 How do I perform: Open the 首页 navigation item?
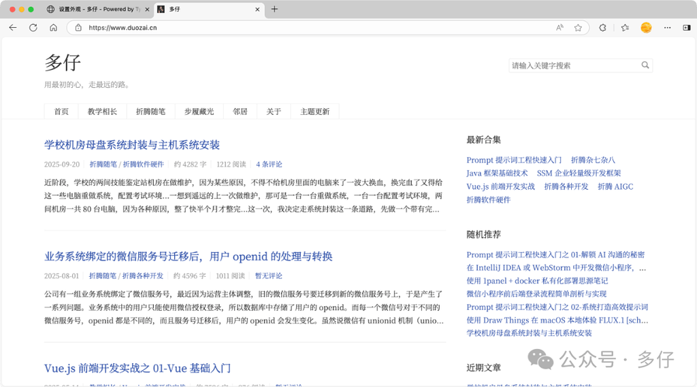[61, 112]
